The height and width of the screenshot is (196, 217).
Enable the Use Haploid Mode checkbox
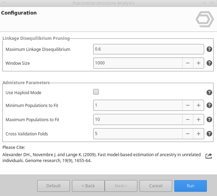coord(96,92)
